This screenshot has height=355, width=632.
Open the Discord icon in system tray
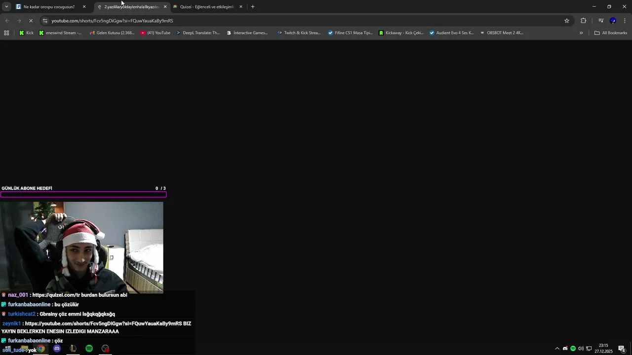(565, 349)
